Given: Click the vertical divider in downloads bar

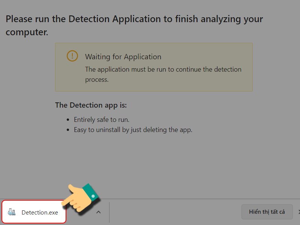Looking at the screenshot, I should 109,212.
